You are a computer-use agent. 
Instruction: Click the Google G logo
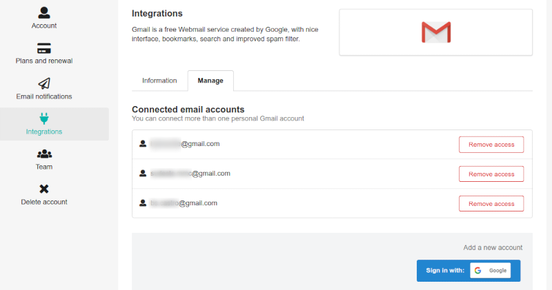(x=477, y=270)
